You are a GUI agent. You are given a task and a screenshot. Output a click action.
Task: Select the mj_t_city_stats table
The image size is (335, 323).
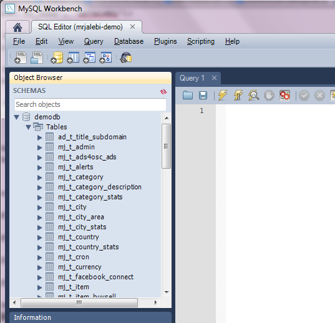pos(82,227)
